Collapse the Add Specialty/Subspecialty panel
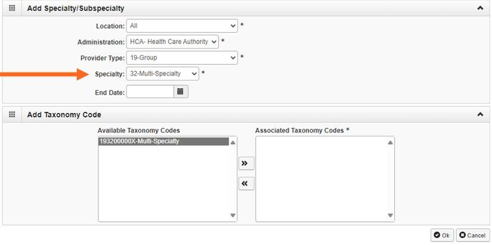The height and width of the screenshot is (245, 492). [x=480, y=9]
